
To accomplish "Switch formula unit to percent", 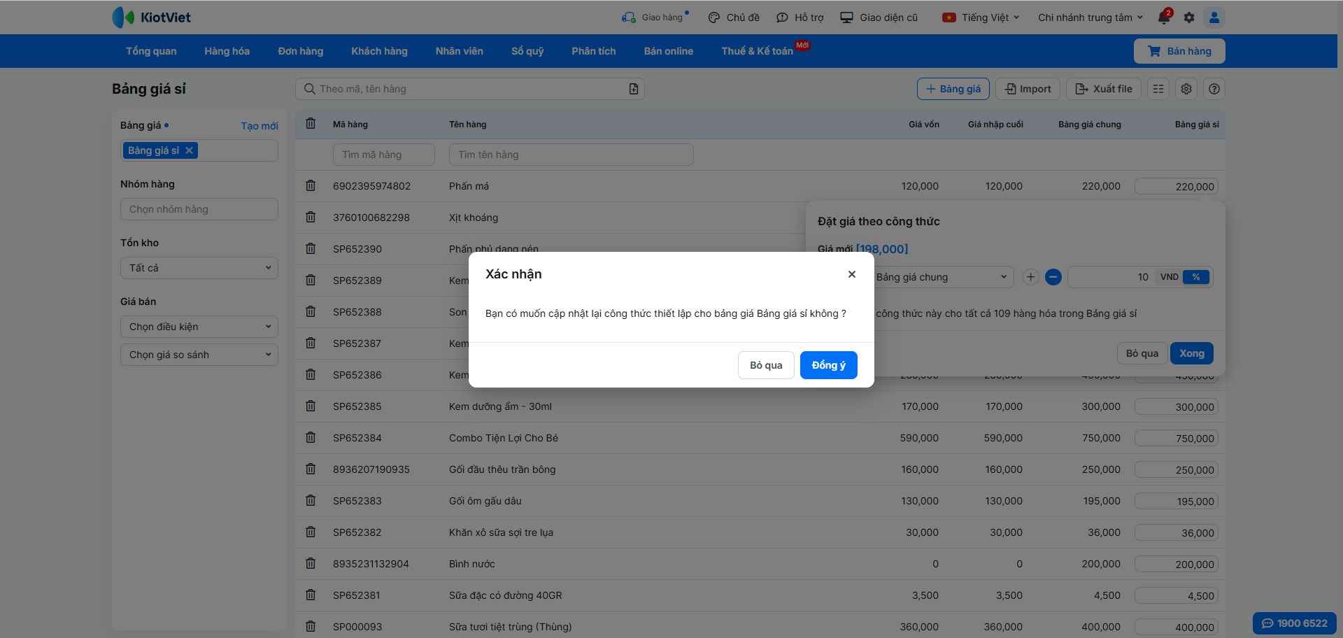I will pos(1196,277).
